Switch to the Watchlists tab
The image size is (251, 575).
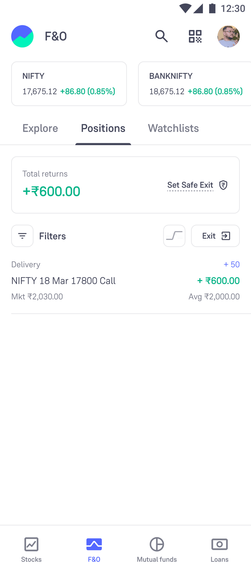(173, 128)
